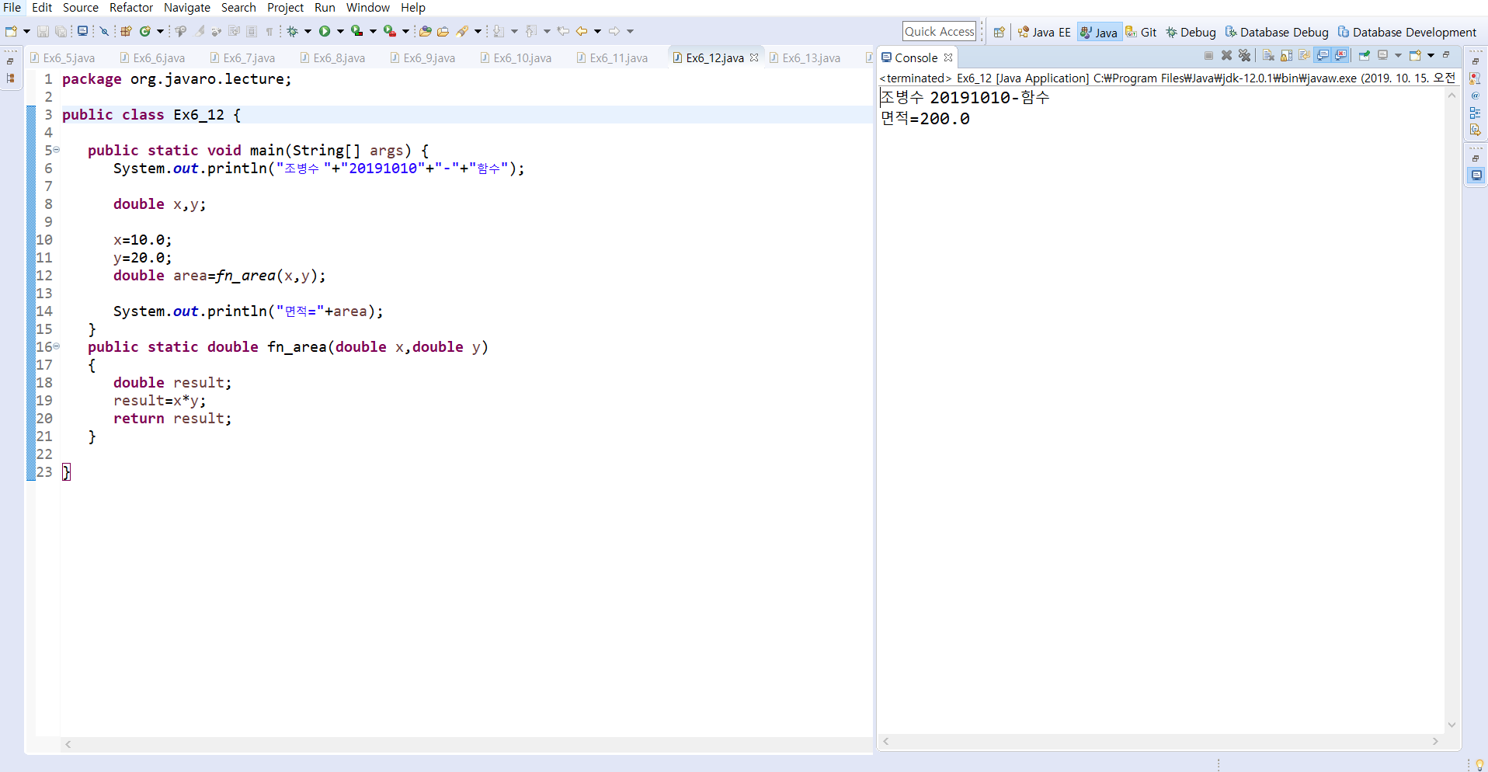Switch to the Debug perspective

click(1191, 32)
